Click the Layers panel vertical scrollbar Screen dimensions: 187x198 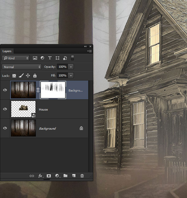tap(90, 126)
